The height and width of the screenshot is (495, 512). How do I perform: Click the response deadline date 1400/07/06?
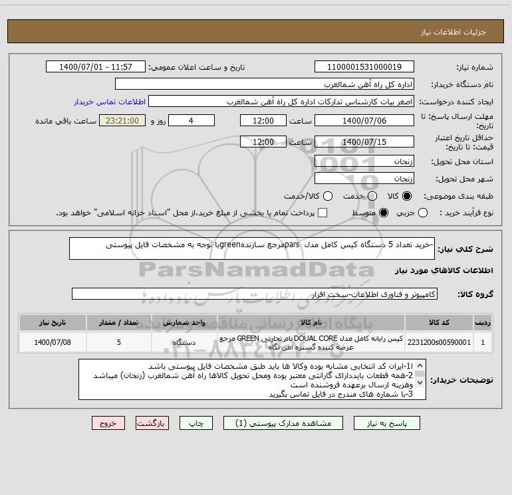point(364,120)
